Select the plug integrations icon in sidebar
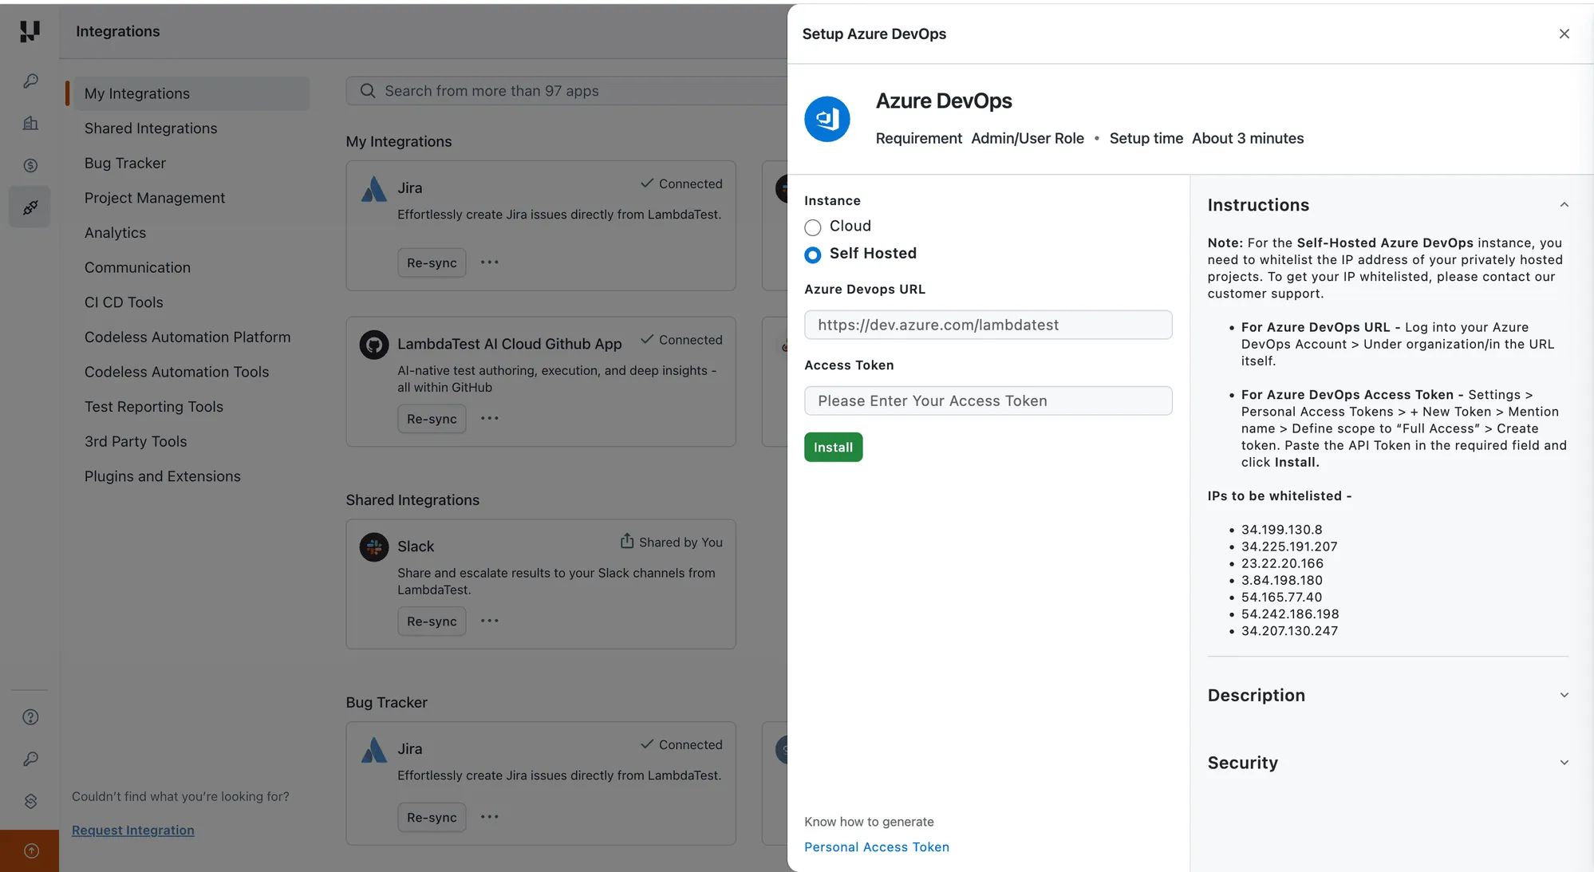The image size is (1594, 872). [30, 207]
